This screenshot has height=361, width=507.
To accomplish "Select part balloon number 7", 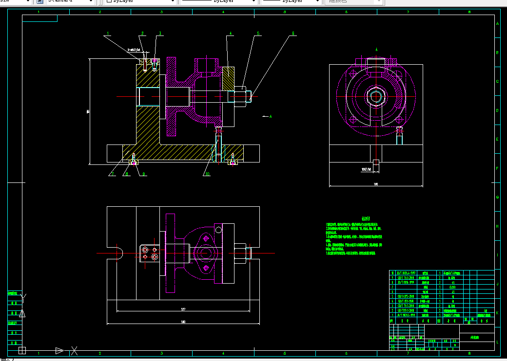I will click(113, 174).
